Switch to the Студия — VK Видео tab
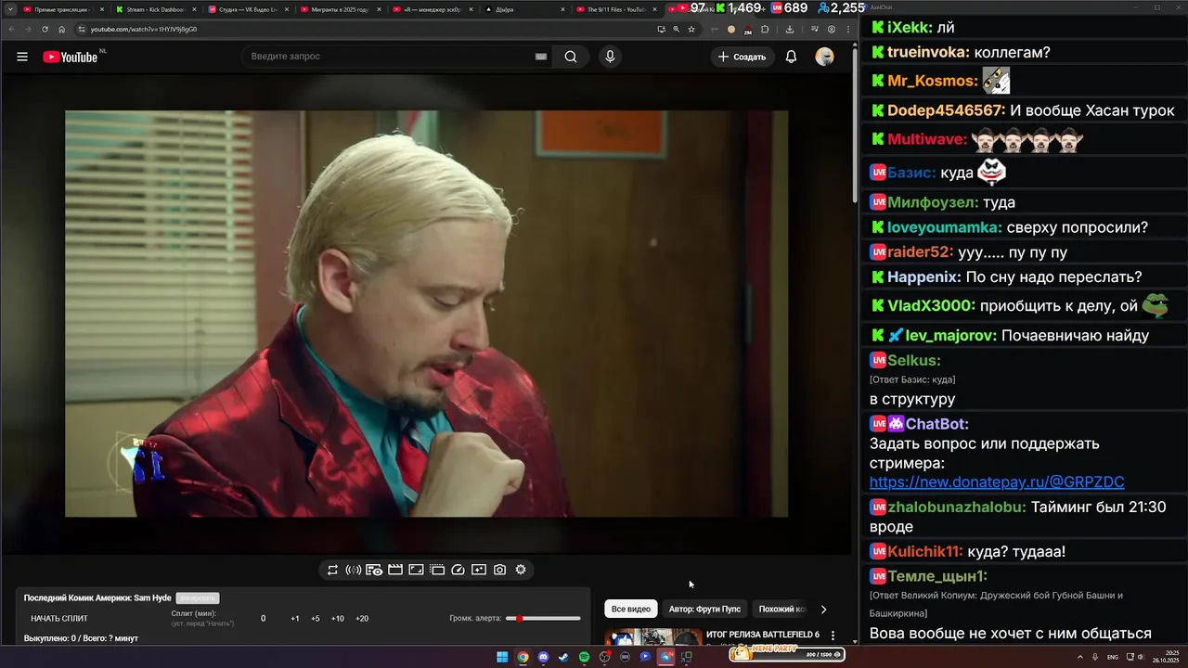 point(248,9)
